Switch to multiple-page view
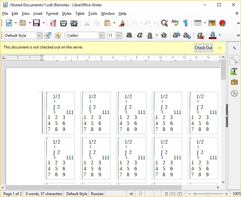Image resolution: width=241 pixels, height=197 pixels. click(172, 194)
